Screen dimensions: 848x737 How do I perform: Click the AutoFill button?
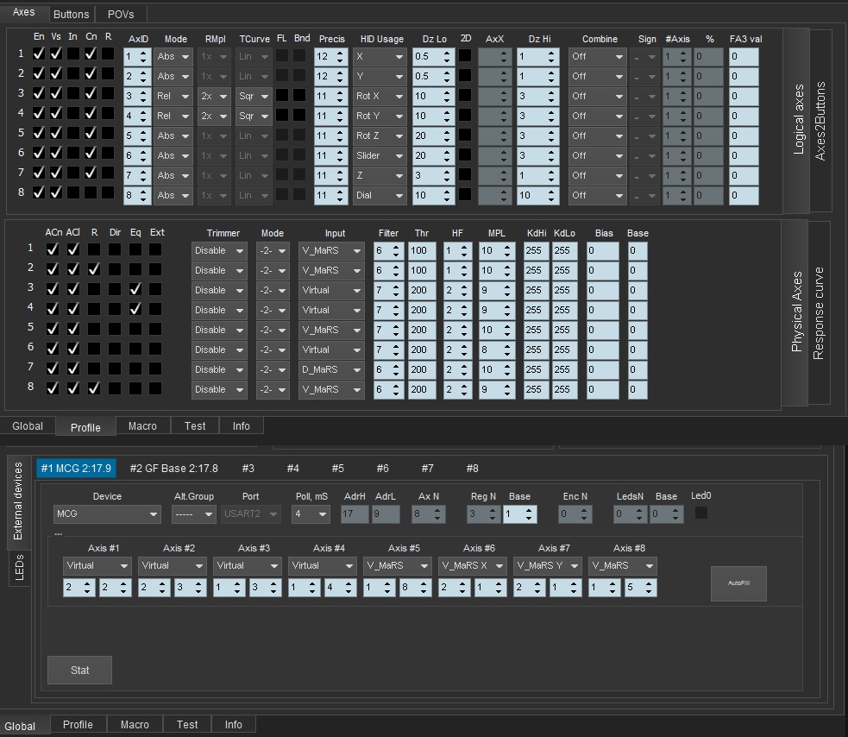738,583
